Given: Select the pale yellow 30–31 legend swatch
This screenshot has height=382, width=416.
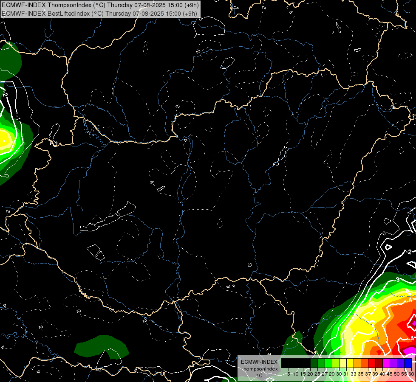Looking at the screenshot, I should (343, 363).
